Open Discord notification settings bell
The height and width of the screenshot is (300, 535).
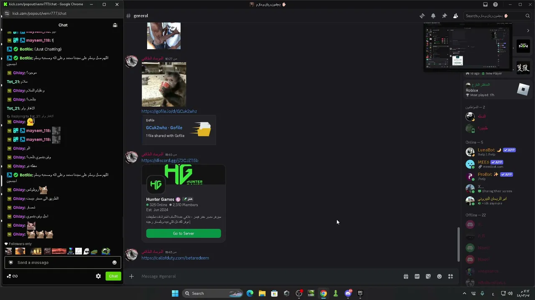[433, 16]
